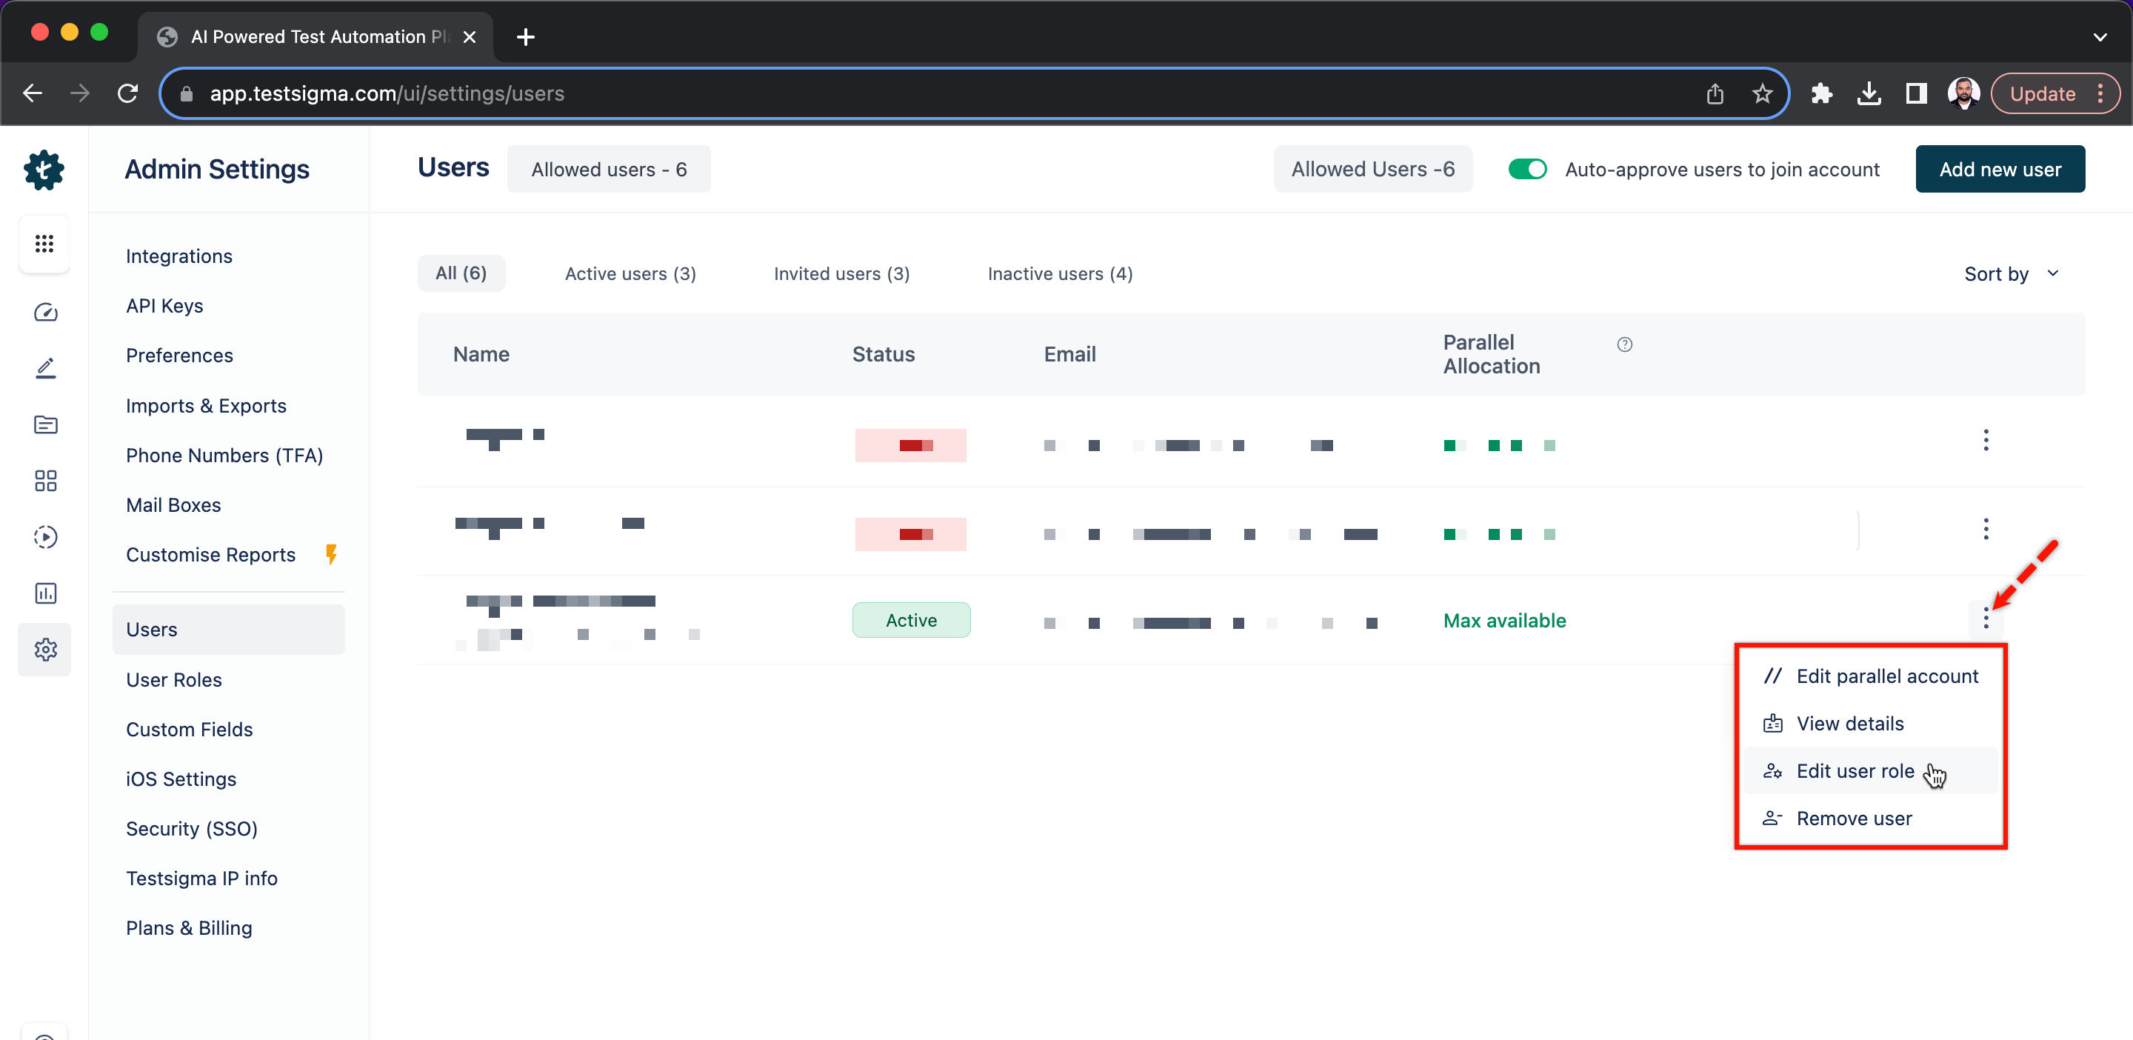The height and width of the screenshot is (1040, 2133).
Task: Open Imports & Exports settings
Action: (x=206, y=406)
